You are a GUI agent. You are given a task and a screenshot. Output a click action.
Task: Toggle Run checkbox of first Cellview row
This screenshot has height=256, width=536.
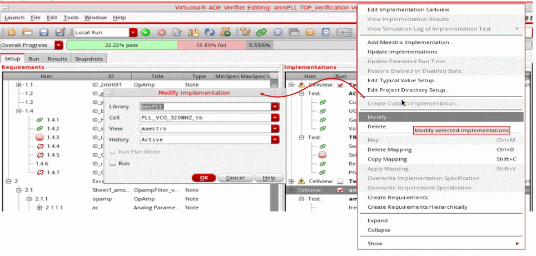click(x=340, y=84)
